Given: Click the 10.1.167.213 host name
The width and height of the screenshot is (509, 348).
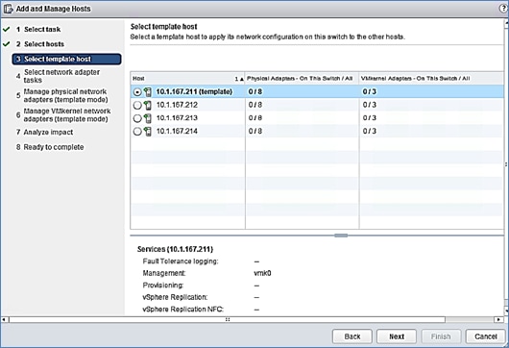Looking at the screenshot, I should (x=177, y=118).
